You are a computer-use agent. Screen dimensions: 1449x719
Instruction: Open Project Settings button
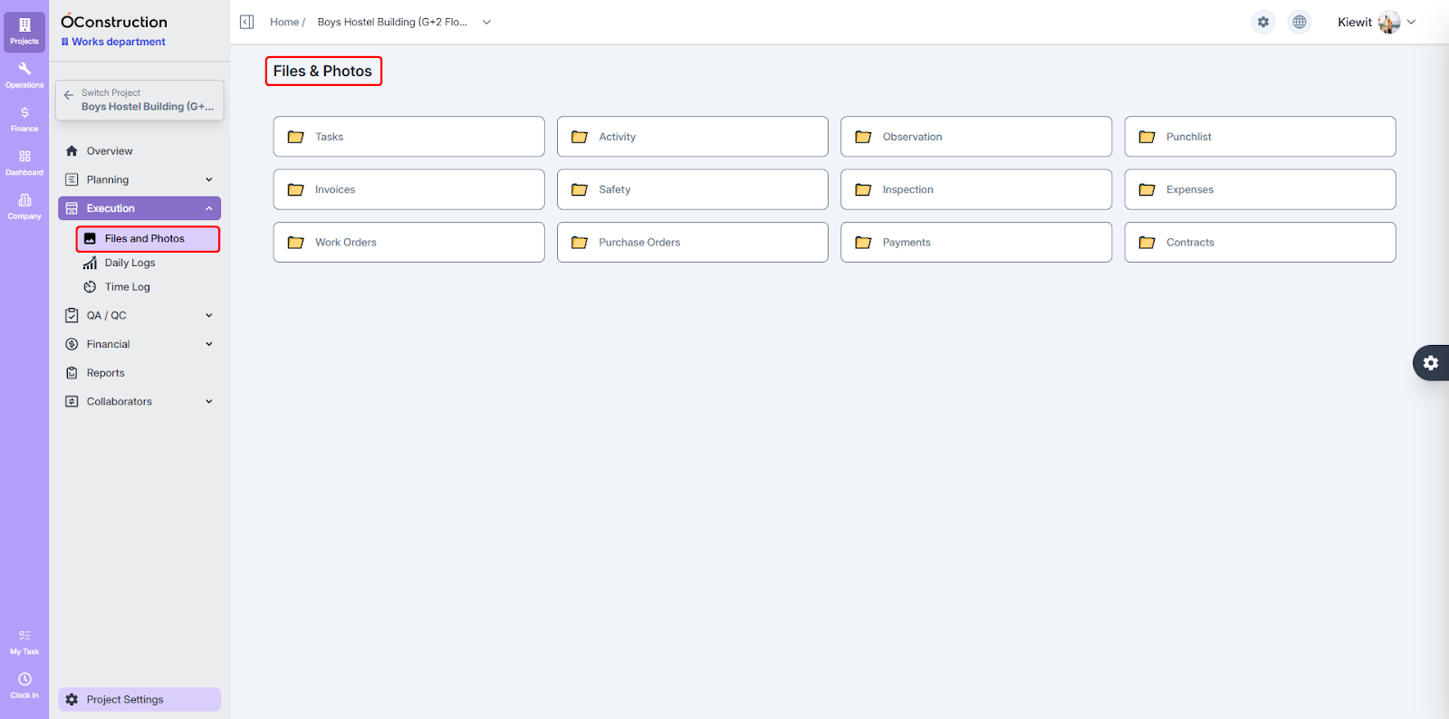click(139, 699)
